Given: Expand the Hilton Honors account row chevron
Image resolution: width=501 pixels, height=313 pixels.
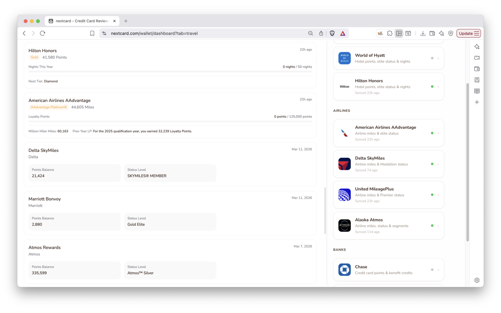Looking at the screenshot, I should point(438,86).
